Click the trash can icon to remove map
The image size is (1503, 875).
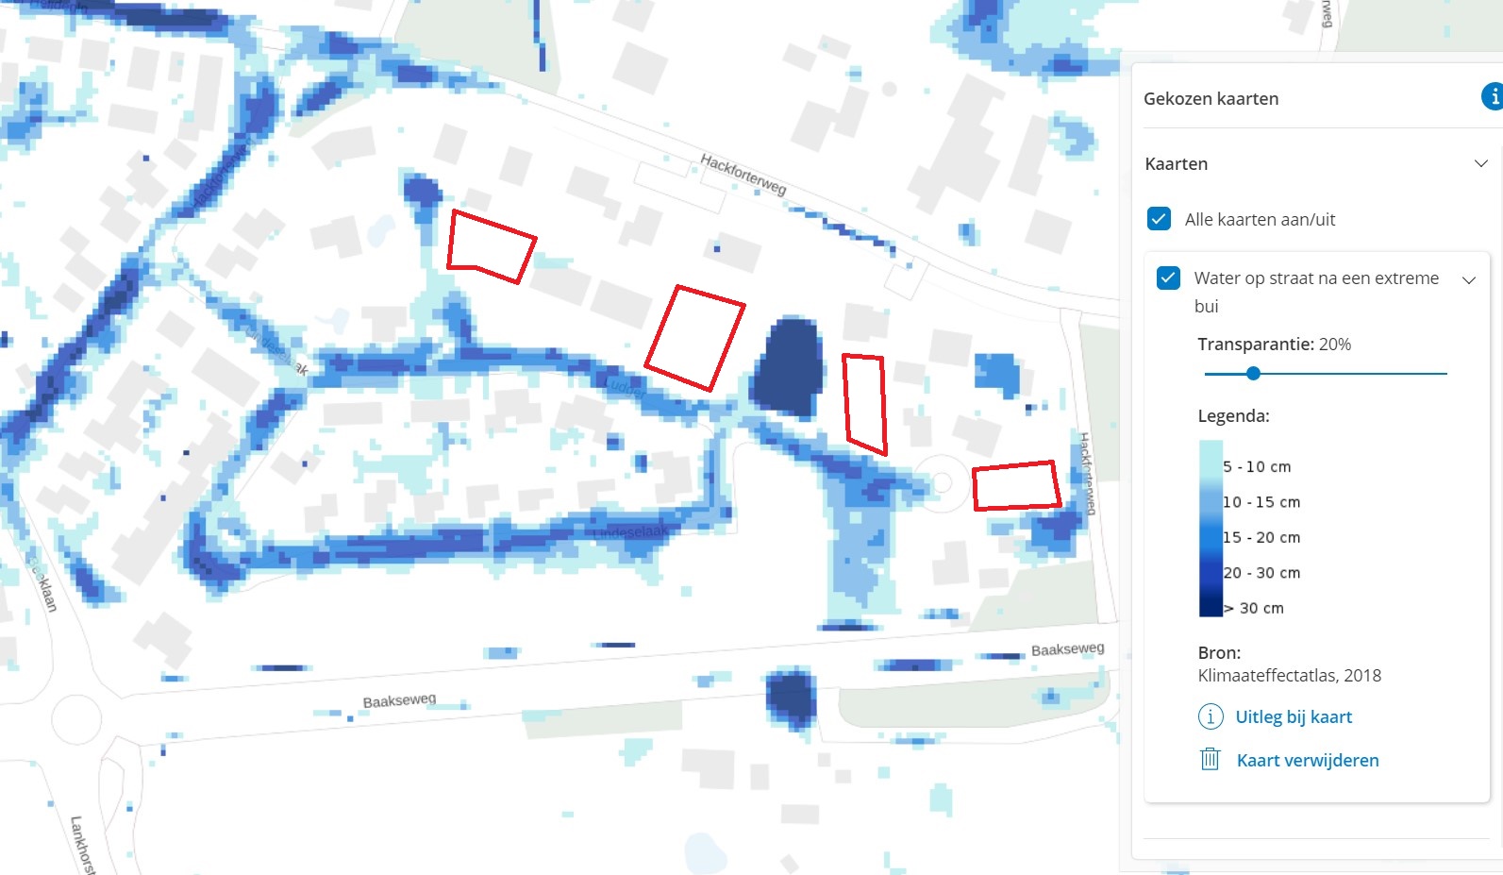coord(1210,759)
